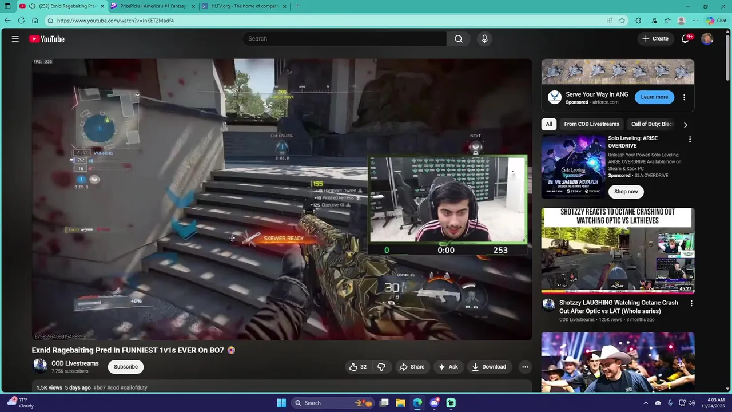Open Shotzzy Reacts video thumbnail
The image size is (732, 412).
click(618, 250)
